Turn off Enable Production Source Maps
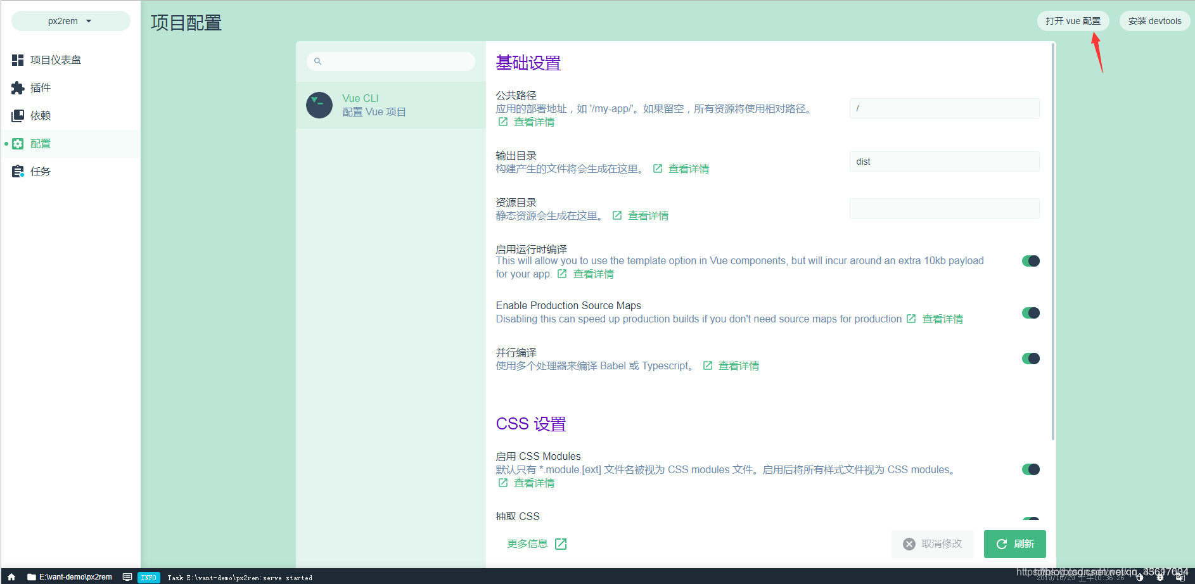 coord(1031,312)
